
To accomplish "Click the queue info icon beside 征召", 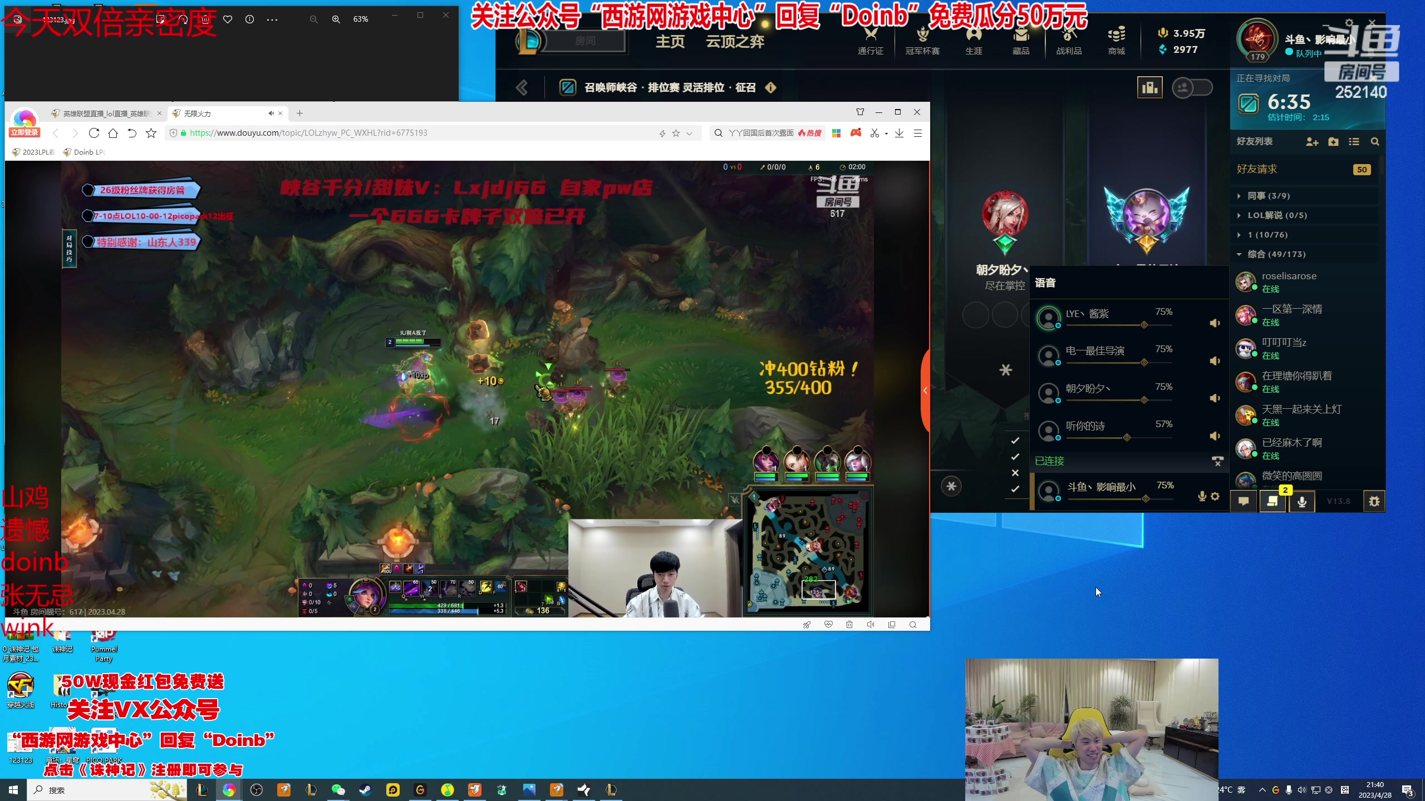I will click(x=771, y=87).
